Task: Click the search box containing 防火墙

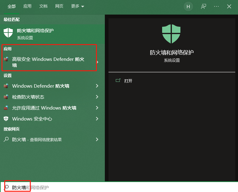Action: coord(119,187)
